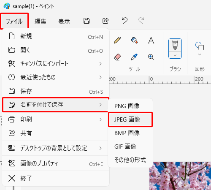Select その他の形式 option
Image resolution: width=211 pixels, height=190 pixels.
130,160
